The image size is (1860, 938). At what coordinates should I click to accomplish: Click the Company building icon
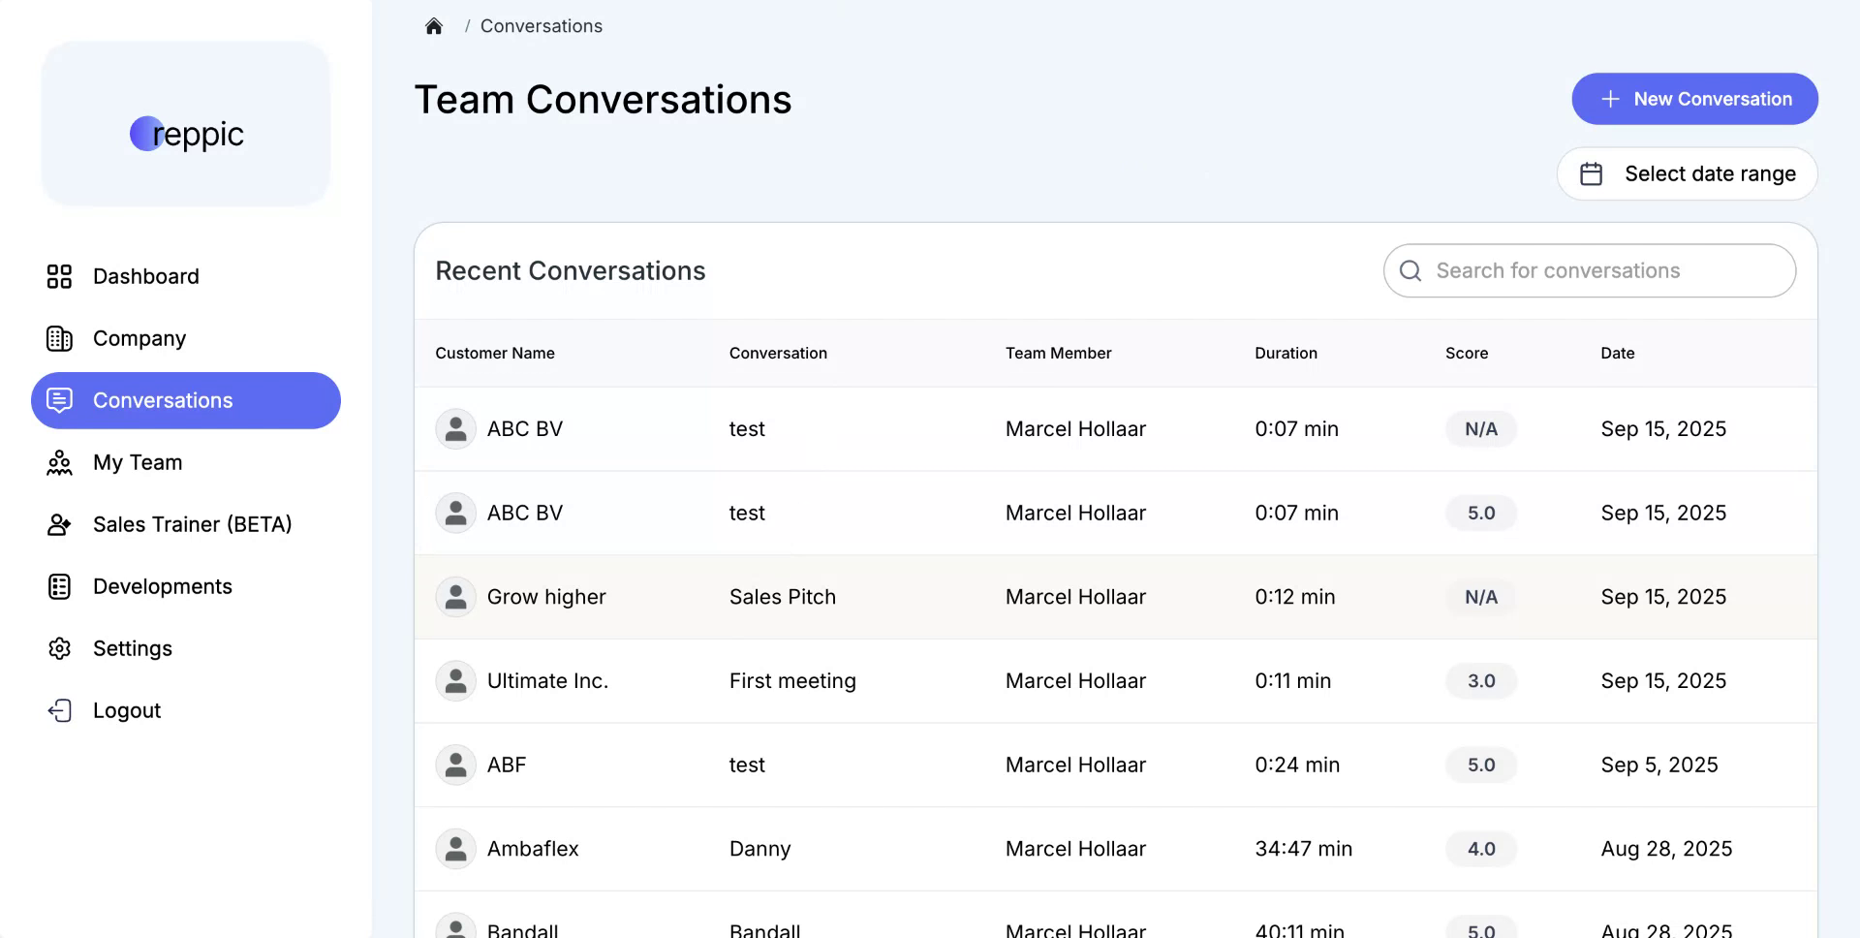coord(59,338)
